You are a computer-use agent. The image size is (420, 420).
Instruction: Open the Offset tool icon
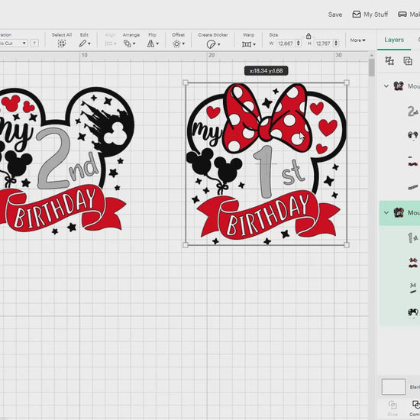coord(176,44)
